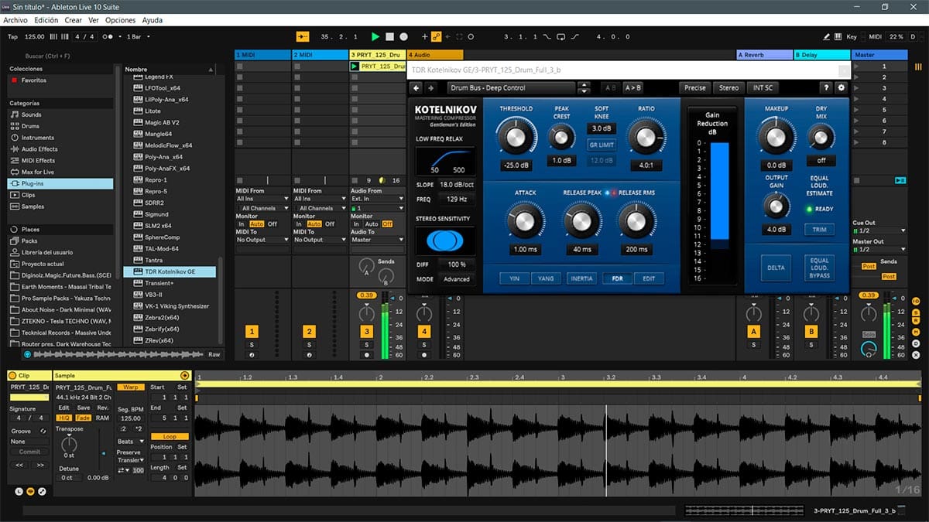Open the quantization 1 Bar dropdown
Image resolution: width=929 pixels, height=522 pixels.
coord(138,36)
